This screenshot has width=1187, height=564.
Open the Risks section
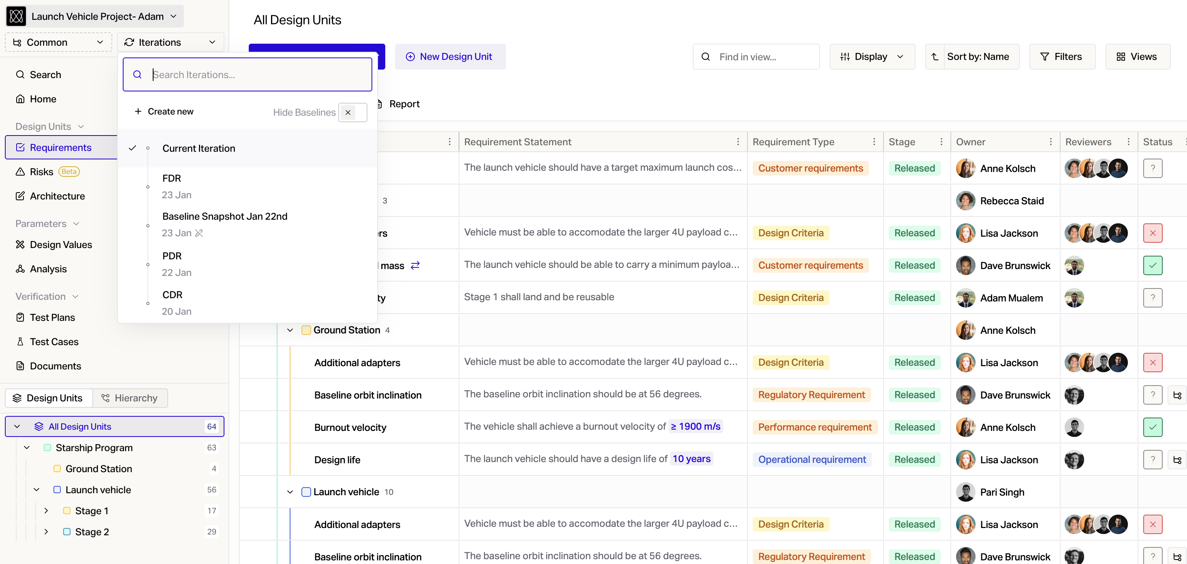click(41, 172)
